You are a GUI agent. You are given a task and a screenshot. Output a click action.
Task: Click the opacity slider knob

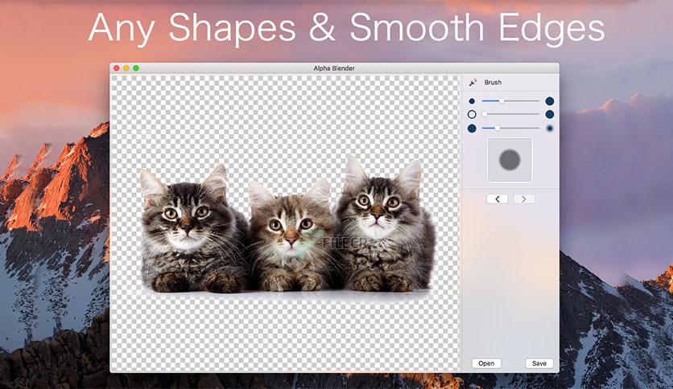pos(485,114)
